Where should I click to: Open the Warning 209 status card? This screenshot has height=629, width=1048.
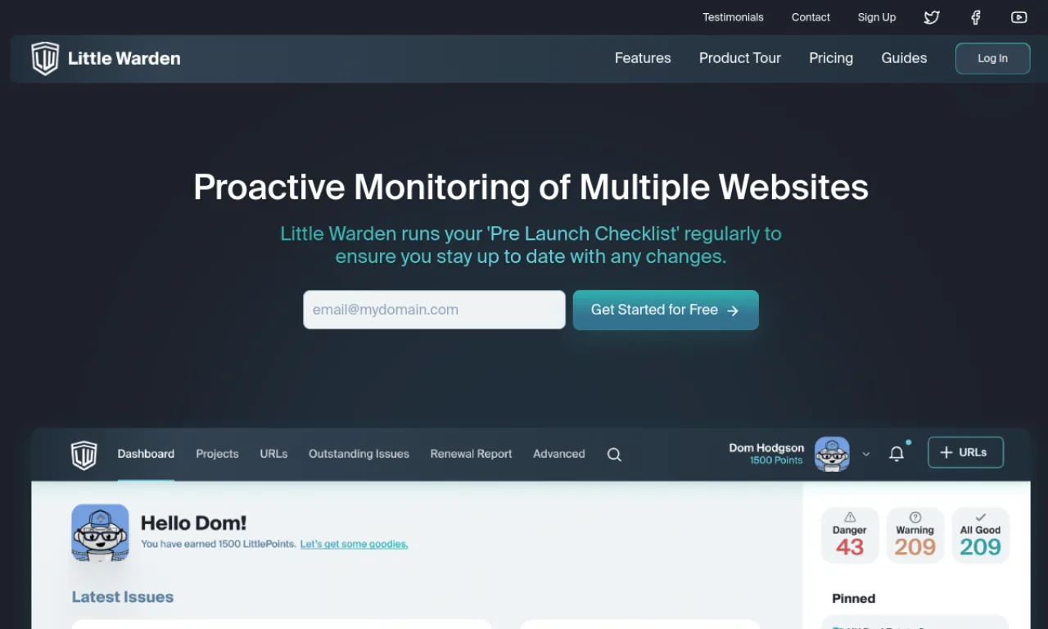(x=915, y=536)
